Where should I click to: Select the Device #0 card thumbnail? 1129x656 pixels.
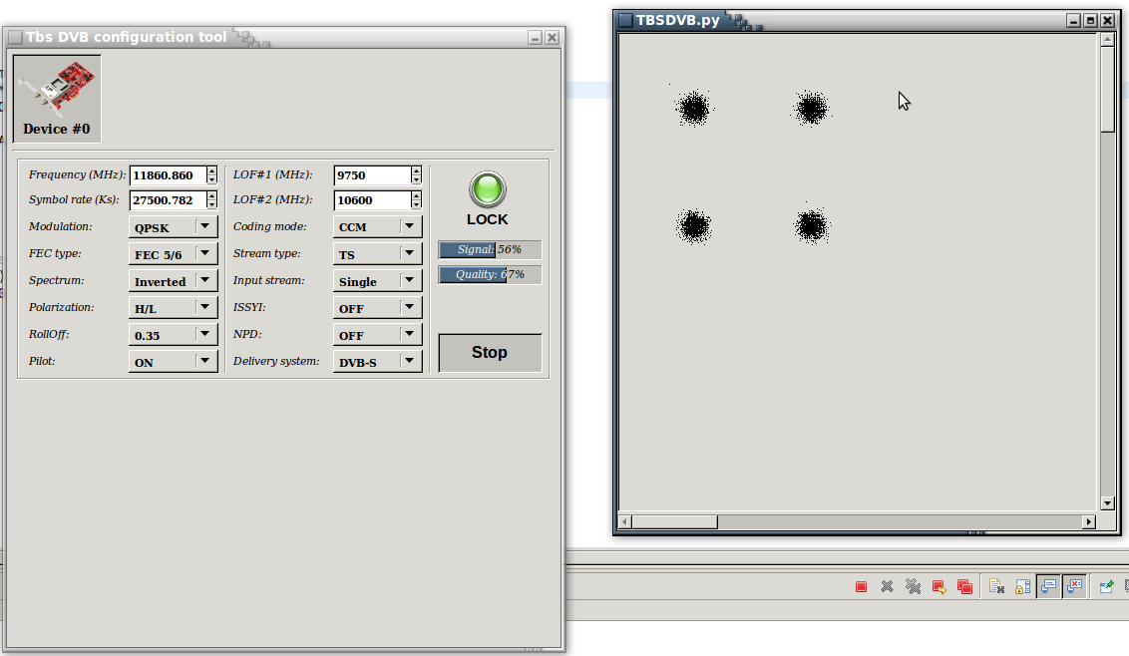(x=57, y=99)
